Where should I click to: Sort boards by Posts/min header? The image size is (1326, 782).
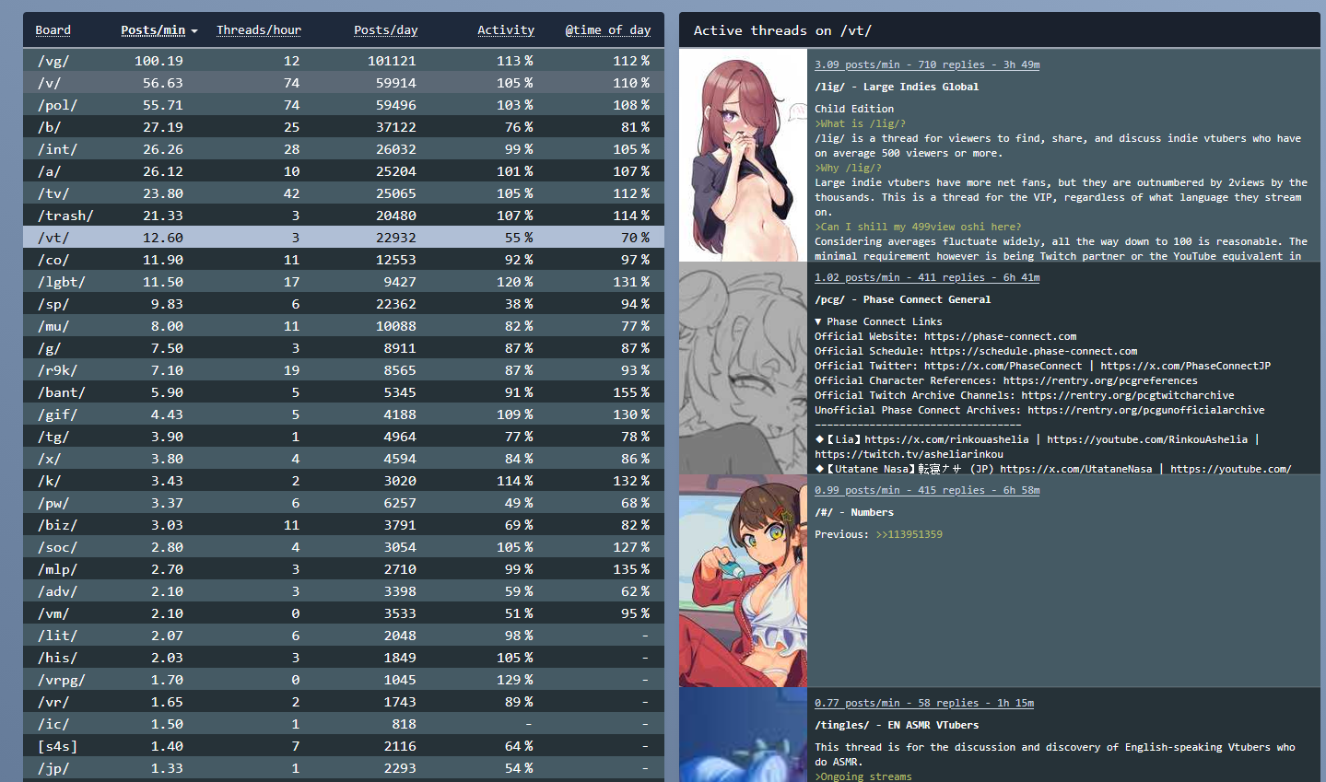coord(153,30)
